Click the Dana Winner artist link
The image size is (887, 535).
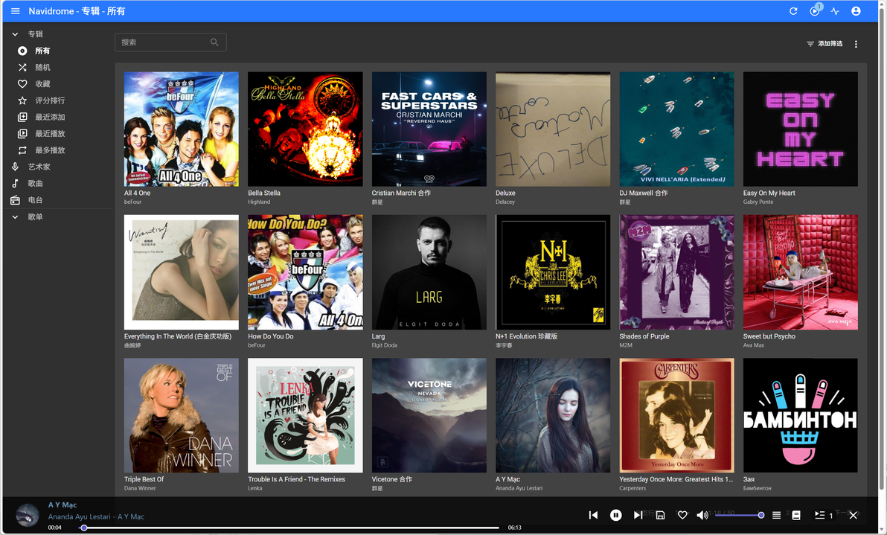click(x=140, y=488)
